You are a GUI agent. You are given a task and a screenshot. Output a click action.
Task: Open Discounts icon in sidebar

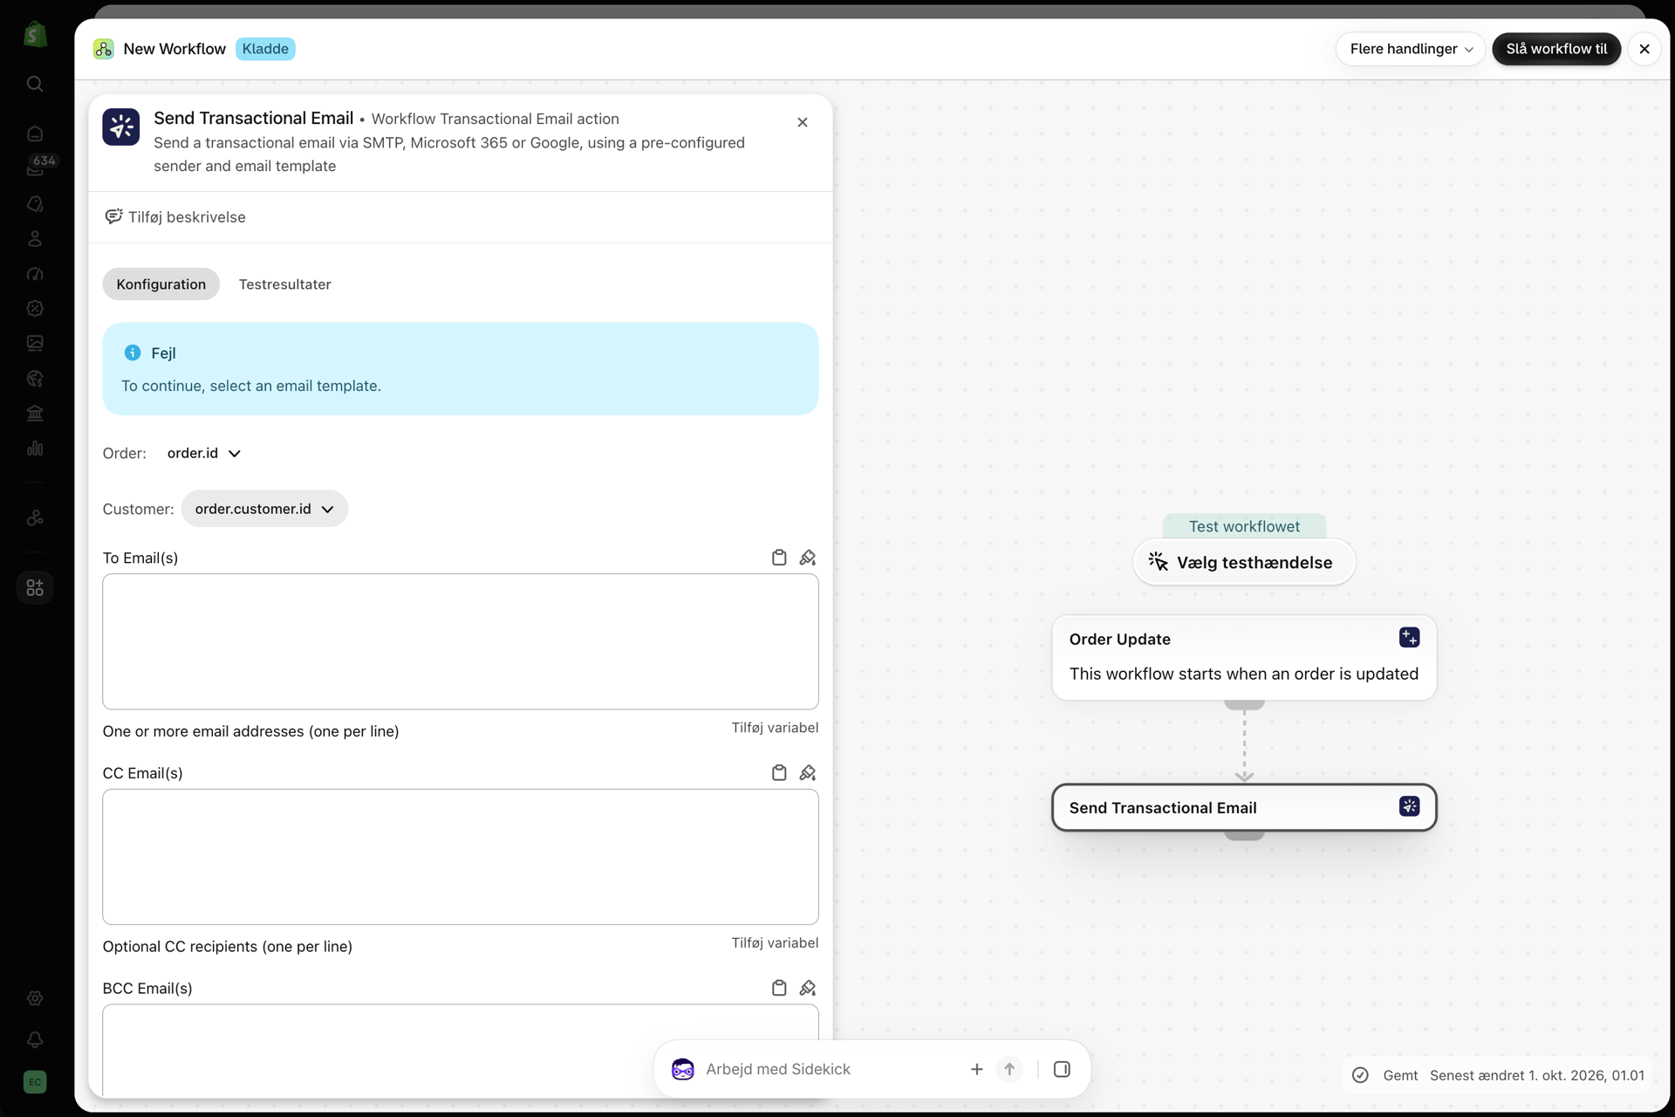[35, 308]
